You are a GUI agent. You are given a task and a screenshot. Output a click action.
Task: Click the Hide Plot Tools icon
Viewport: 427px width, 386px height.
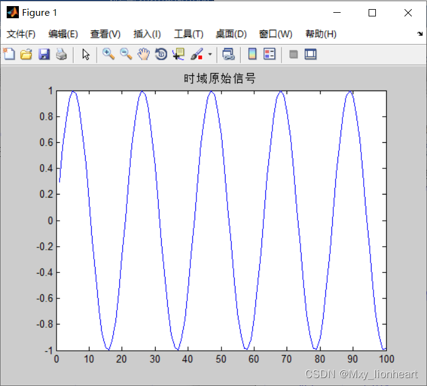point(293,55)
